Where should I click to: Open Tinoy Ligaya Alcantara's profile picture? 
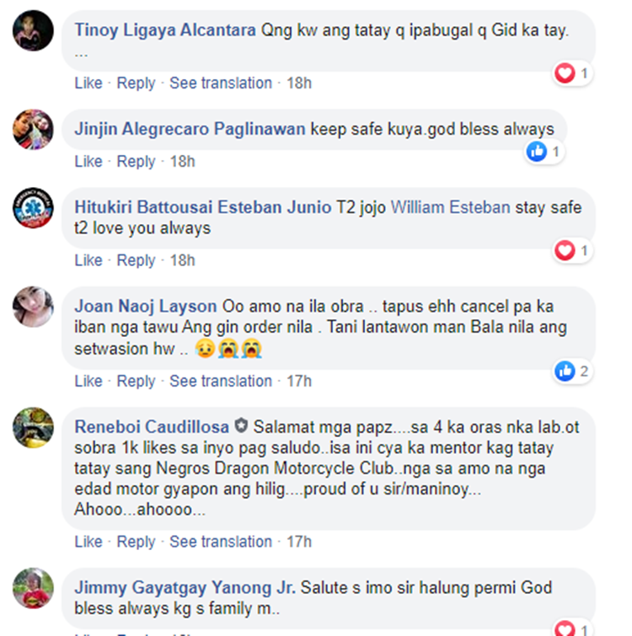[33, 31]
